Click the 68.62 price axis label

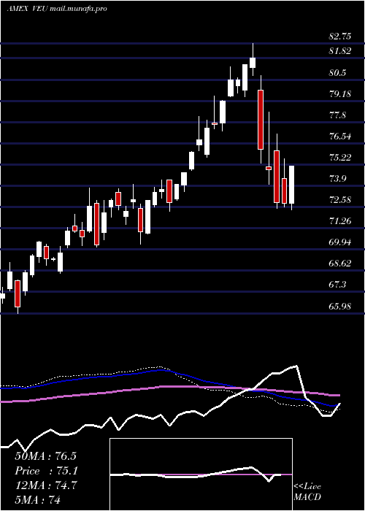point(340,264)
